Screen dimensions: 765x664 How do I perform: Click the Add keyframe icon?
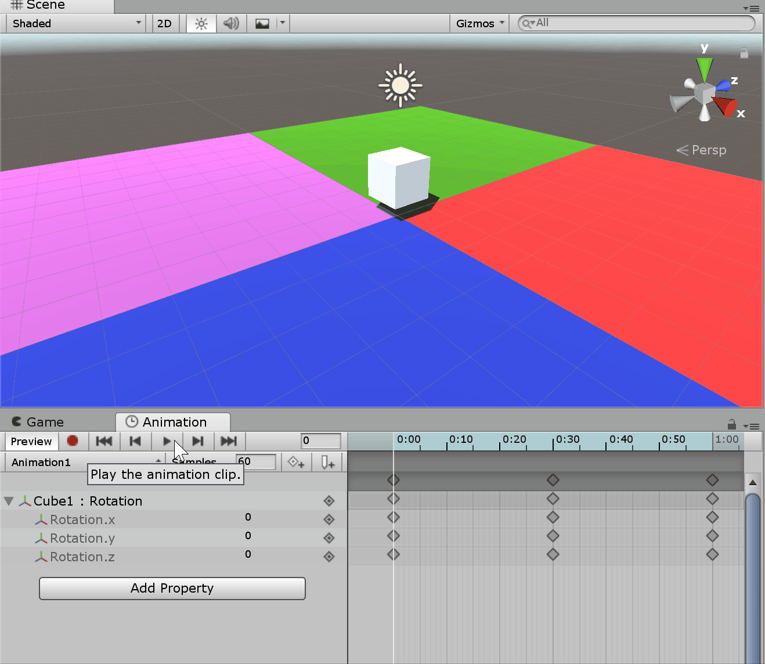tap(296, 463)
